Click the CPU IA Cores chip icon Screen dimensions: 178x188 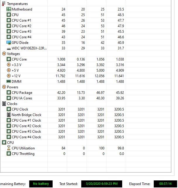tap(9, 98)
